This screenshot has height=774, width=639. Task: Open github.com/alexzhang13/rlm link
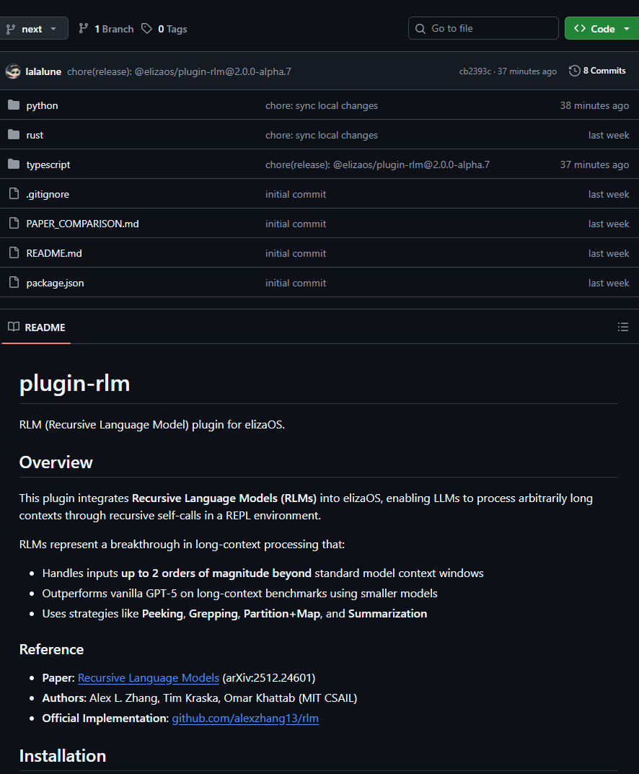(x=245, y=718)
